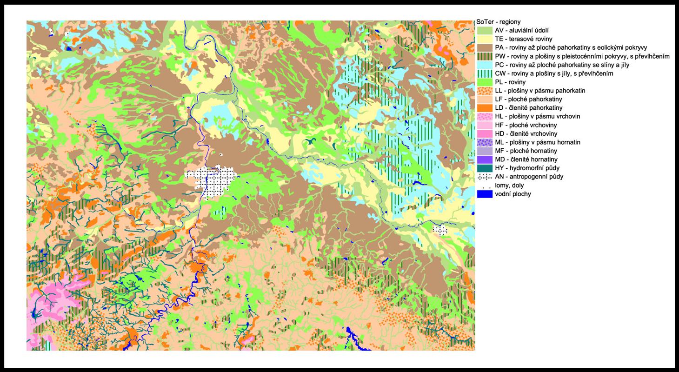Click the blue 'vodní plochy' legend swatch

[x=485, y=194]
